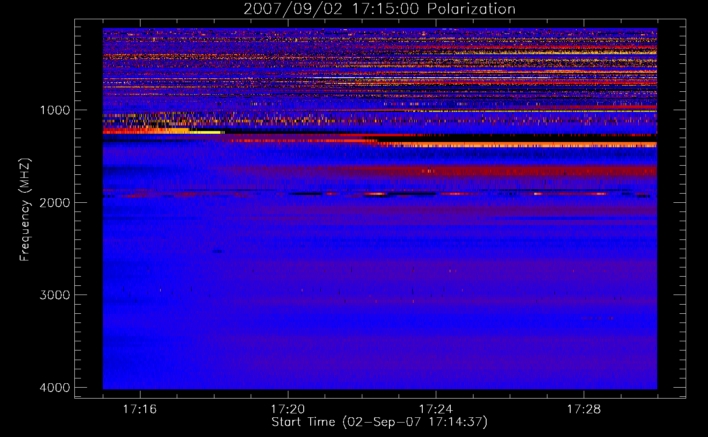
Task: Click the 'Frequency (MHZ)' y-axis label
Action: coord(25,210)
